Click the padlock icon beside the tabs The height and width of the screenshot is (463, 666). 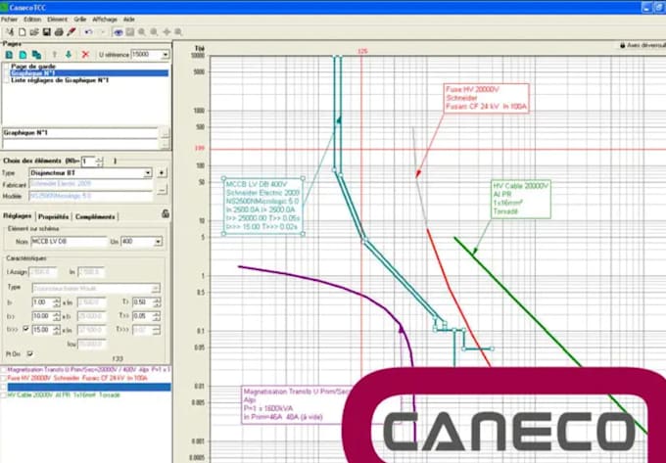pyautogui.click(x=166, y=214)
